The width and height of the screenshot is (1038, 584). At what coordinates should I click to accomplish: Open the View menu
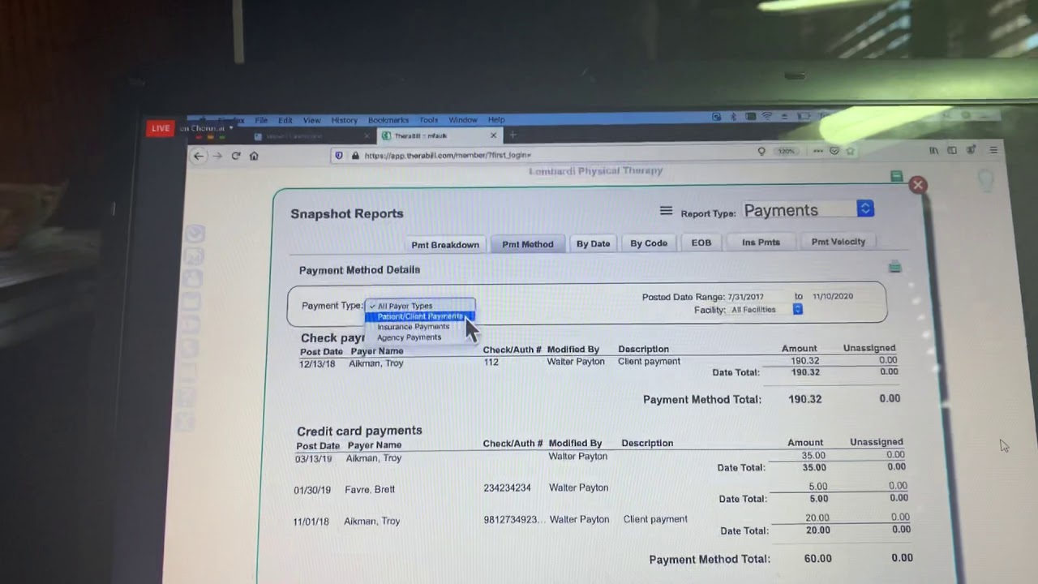pos(311,120)
